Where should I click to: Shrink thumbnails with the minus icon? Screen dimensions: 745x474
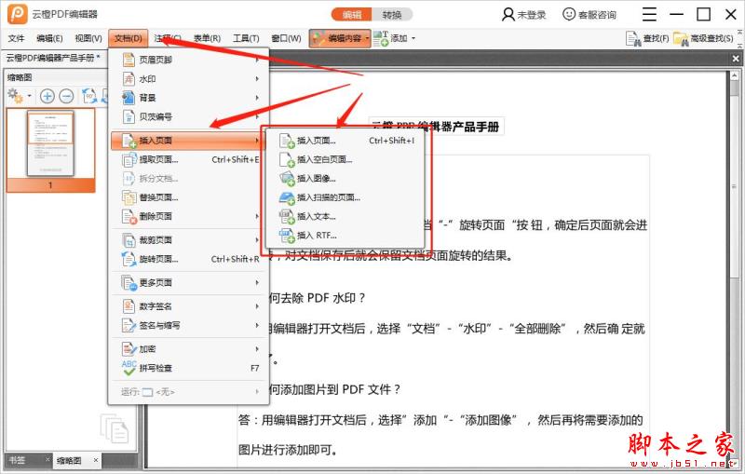tap(66, 96)
